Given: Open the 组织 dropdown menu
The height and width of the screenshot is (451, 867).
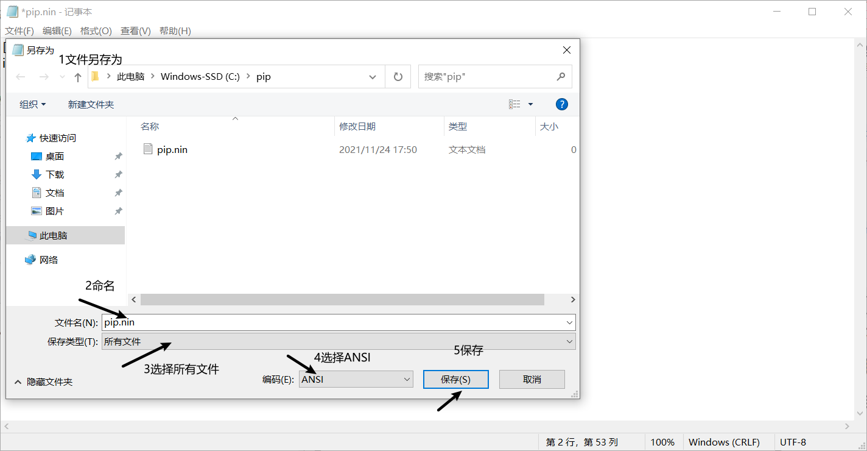Looking at the screenshot, I should (33, 104).
